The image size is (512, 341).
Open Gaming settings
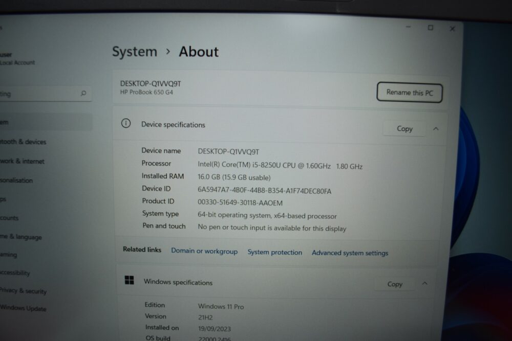(x=9, y=255)
